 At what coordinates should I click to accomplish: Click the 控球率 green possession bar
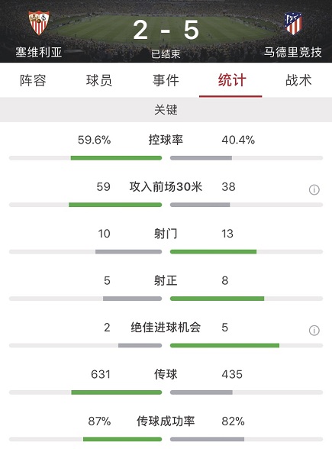pyautogui.click(x=116, y=158)
